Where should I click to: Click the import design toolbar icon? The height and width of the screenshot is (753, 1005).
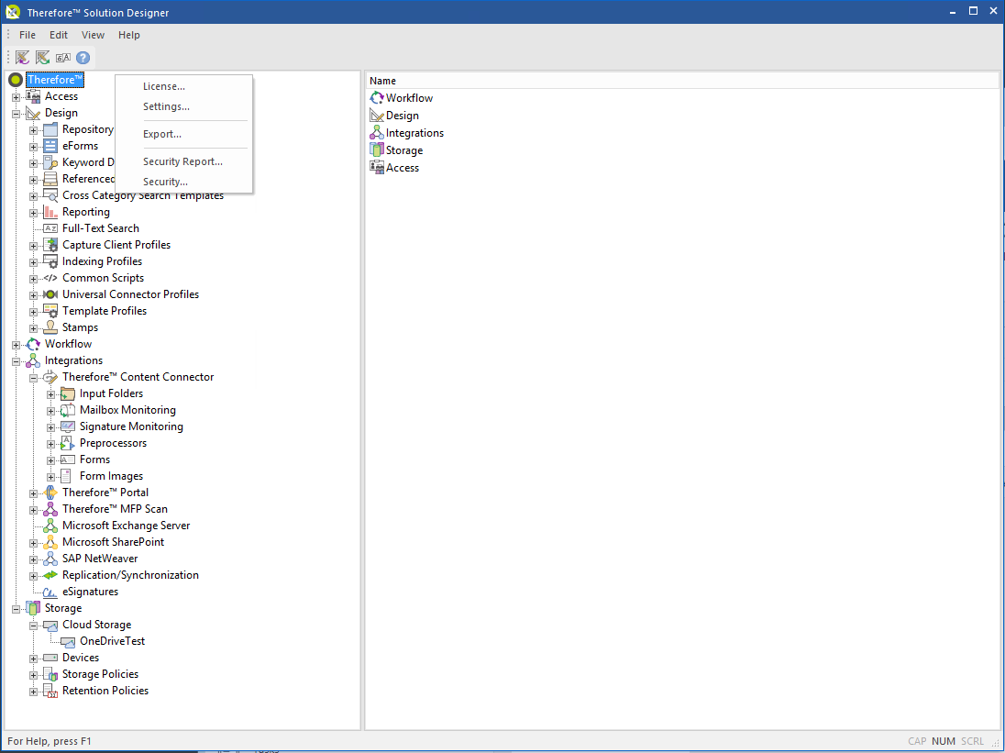pos(22,57)
